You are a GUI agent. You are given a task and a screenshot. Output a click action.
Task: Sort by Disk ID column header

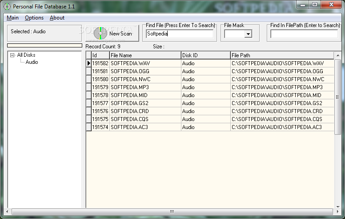point(206,55)
